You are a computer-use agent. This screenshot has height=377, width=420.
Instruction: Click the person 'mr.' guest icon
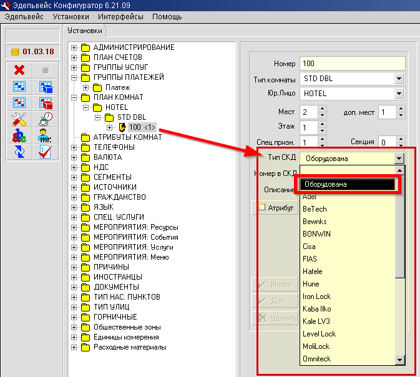46,135
